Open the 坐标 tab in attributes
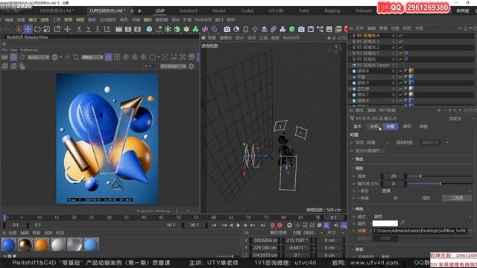 coord(374,127)
